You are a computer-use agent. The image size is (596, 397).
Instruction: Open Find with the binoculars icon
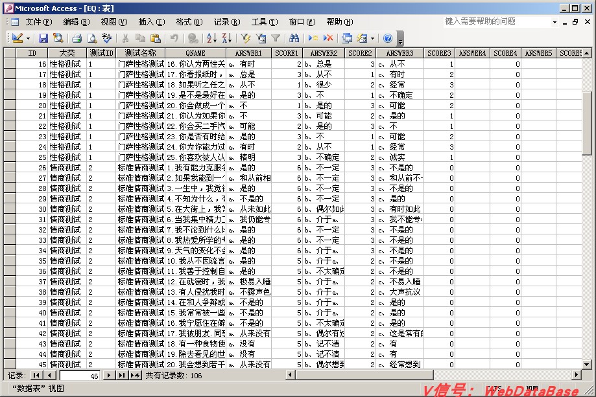(294, 38)
